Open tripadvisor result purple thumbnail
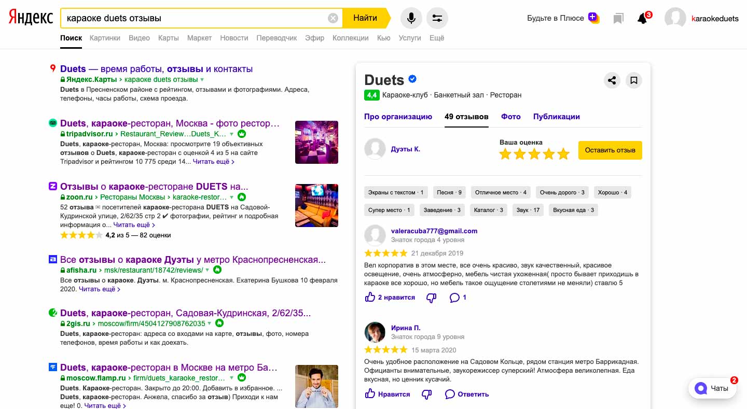This screenshot has width=747, height=409. [x=316, y=143]
